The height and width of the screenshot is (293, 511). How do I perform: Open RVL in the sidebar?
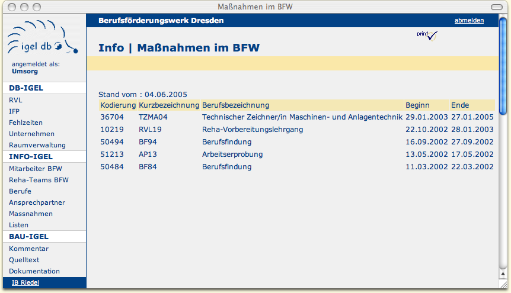coord(15,100)
